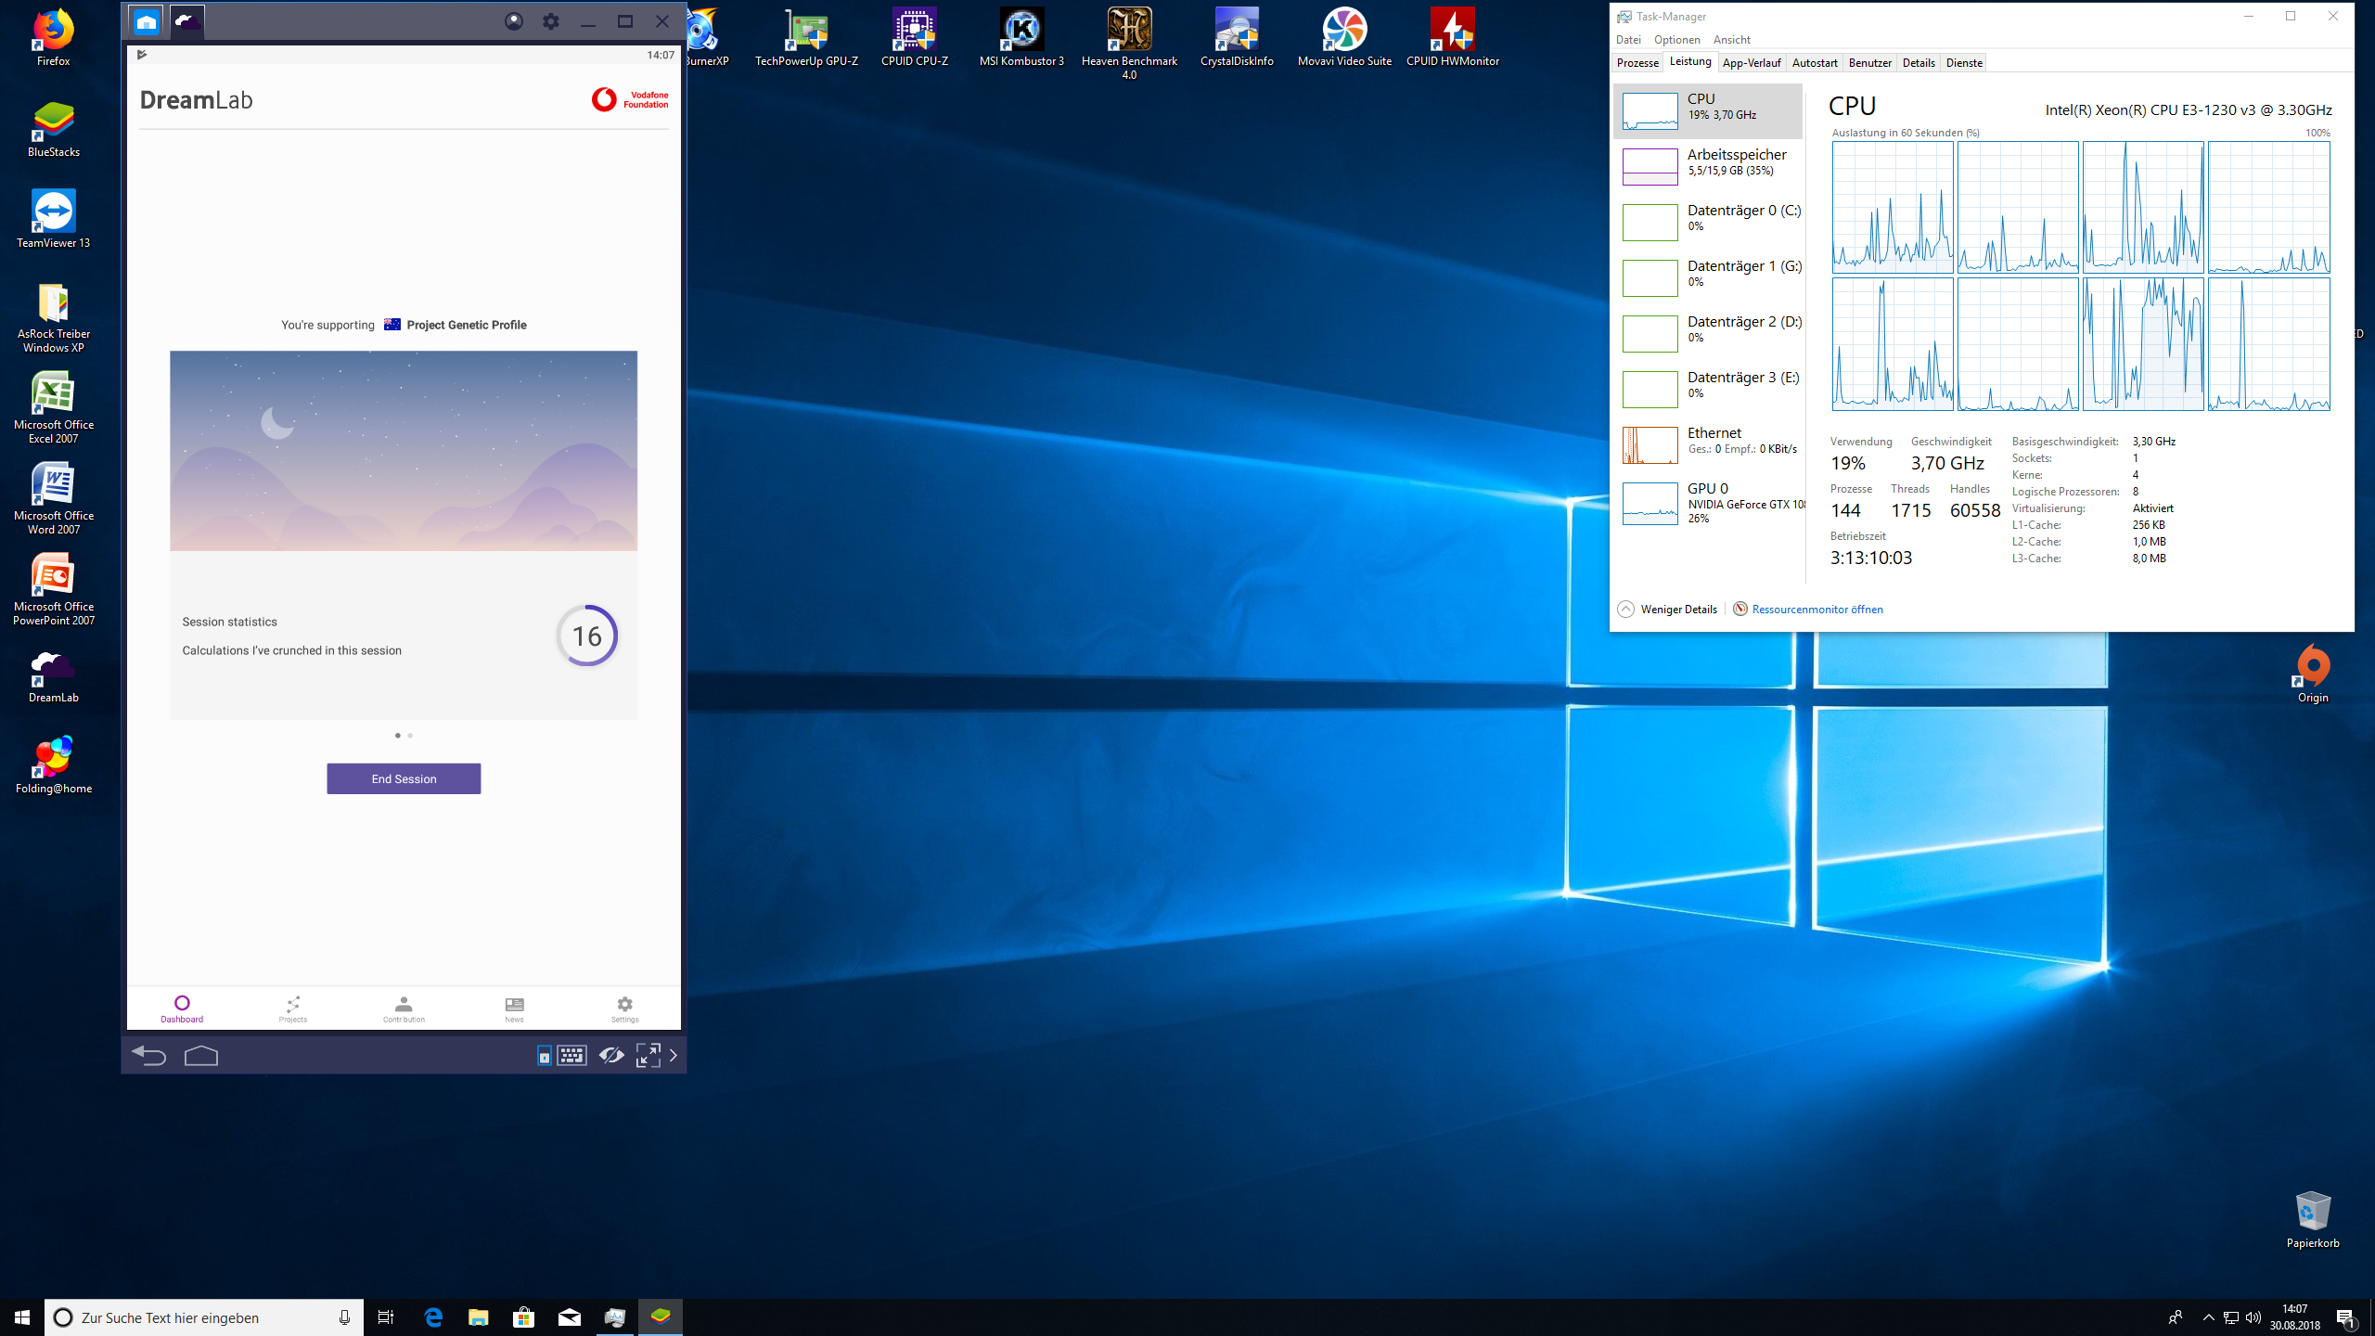Screen dimensions: 2375x1336
Task: Open DreamLab News tab
Action: coord(514,1008)
